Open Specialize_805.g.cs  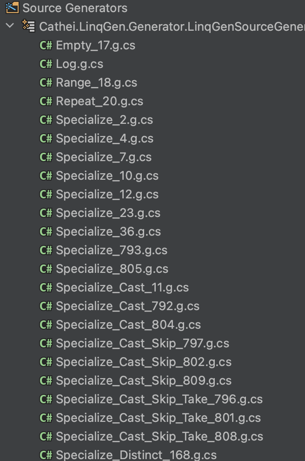[x=103, y=269]
